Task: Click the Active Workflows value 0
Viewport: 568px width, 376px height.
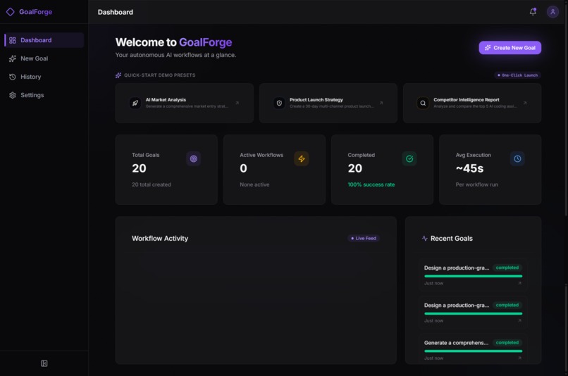Action: 243,168
